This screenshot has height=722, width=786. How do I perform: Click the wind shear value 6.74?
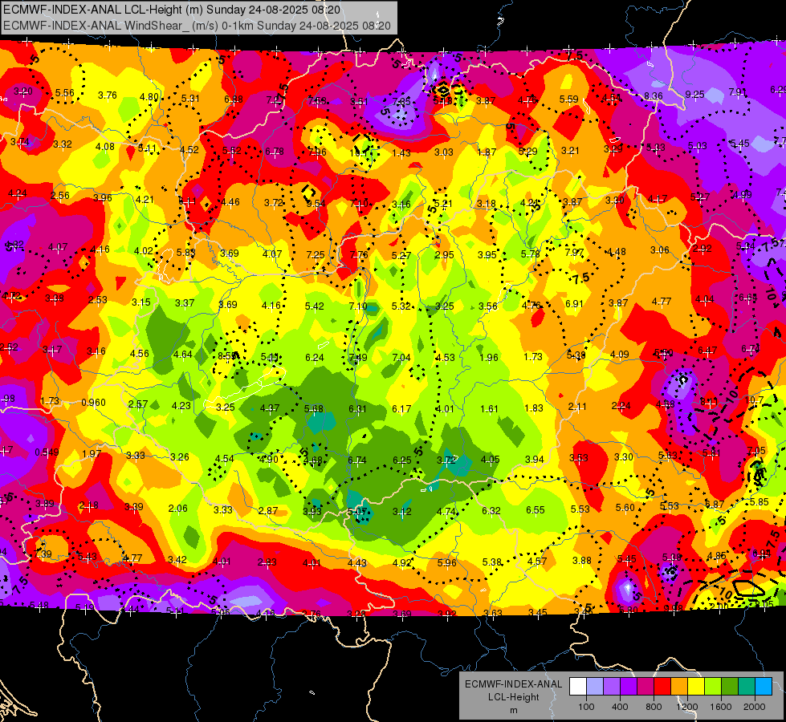tap(357, 460)
